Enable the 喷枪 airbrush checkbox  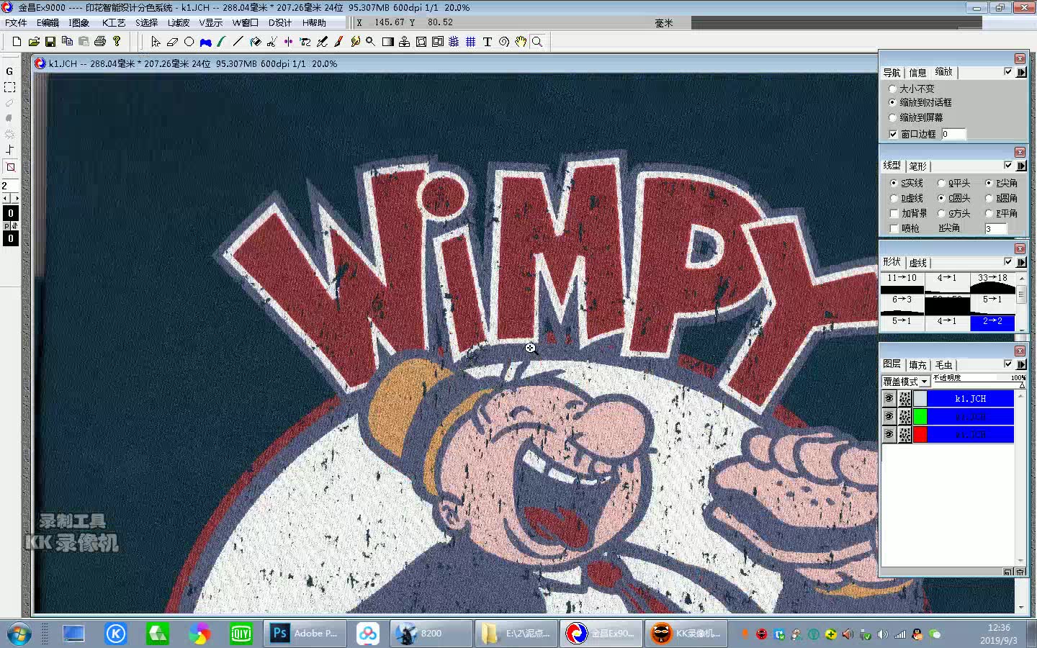tap(894, 228)
